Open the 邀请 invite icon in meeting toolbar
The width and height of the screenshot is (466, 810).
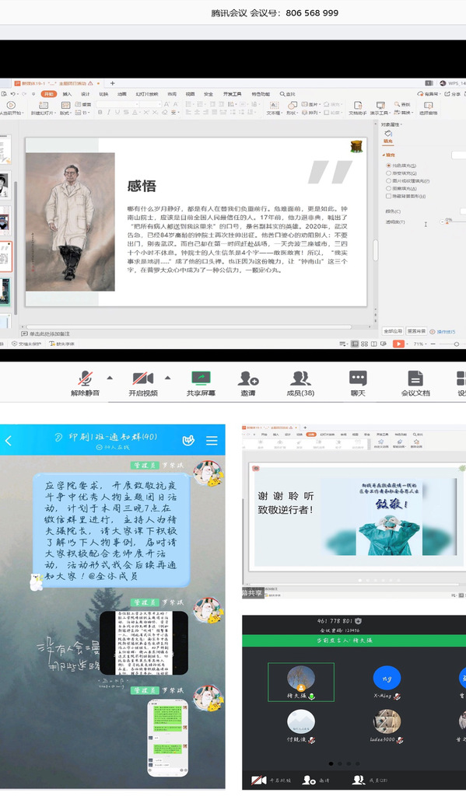pyautogui.click(x=248, y=379)
